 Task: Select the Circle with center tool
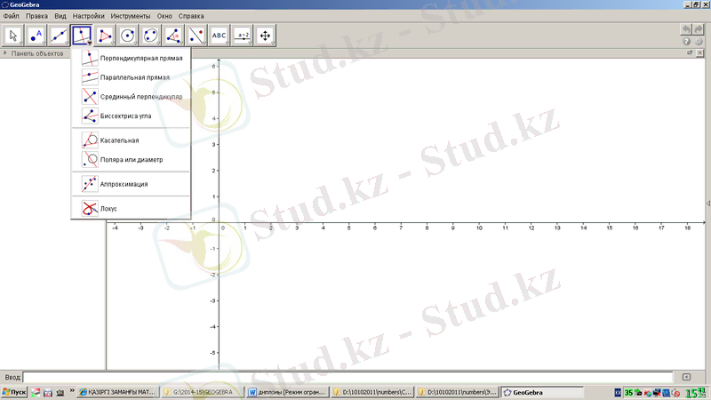coord(127,36)
